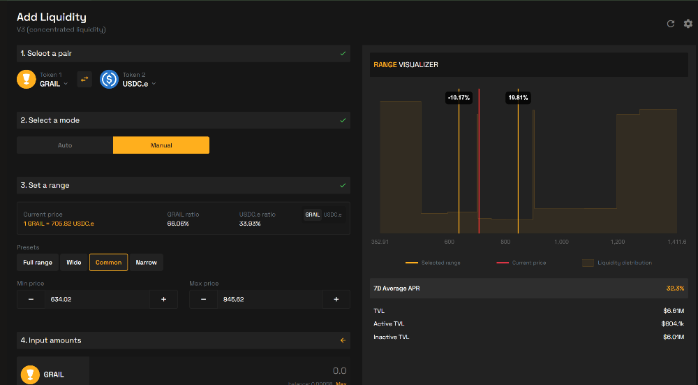Decrease the Max price with minus

pyautogui.click(x=203, y=300)
